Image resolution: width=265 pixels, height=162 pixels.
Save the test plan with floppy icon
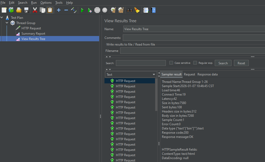26,10
